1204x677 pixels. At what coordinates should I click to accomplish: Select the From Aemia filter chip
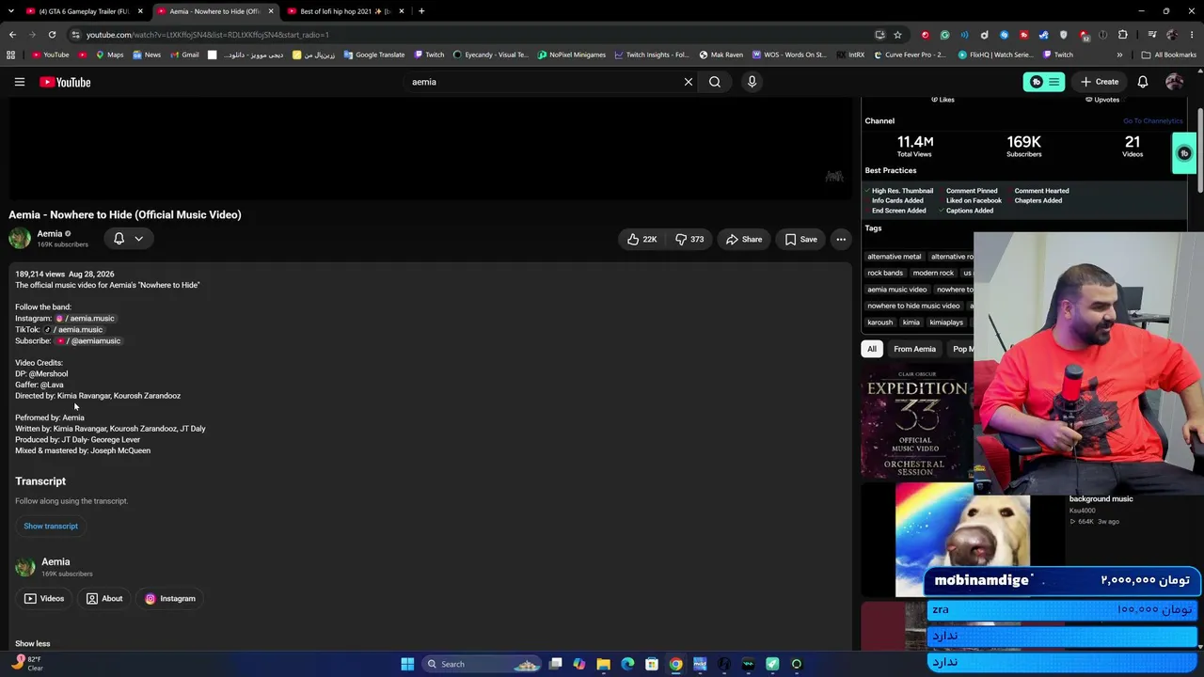pos(914,349)
